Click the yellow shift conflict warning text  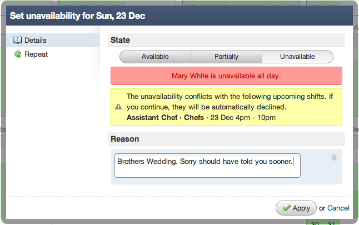pyautogui.click(x=230, y=101)
